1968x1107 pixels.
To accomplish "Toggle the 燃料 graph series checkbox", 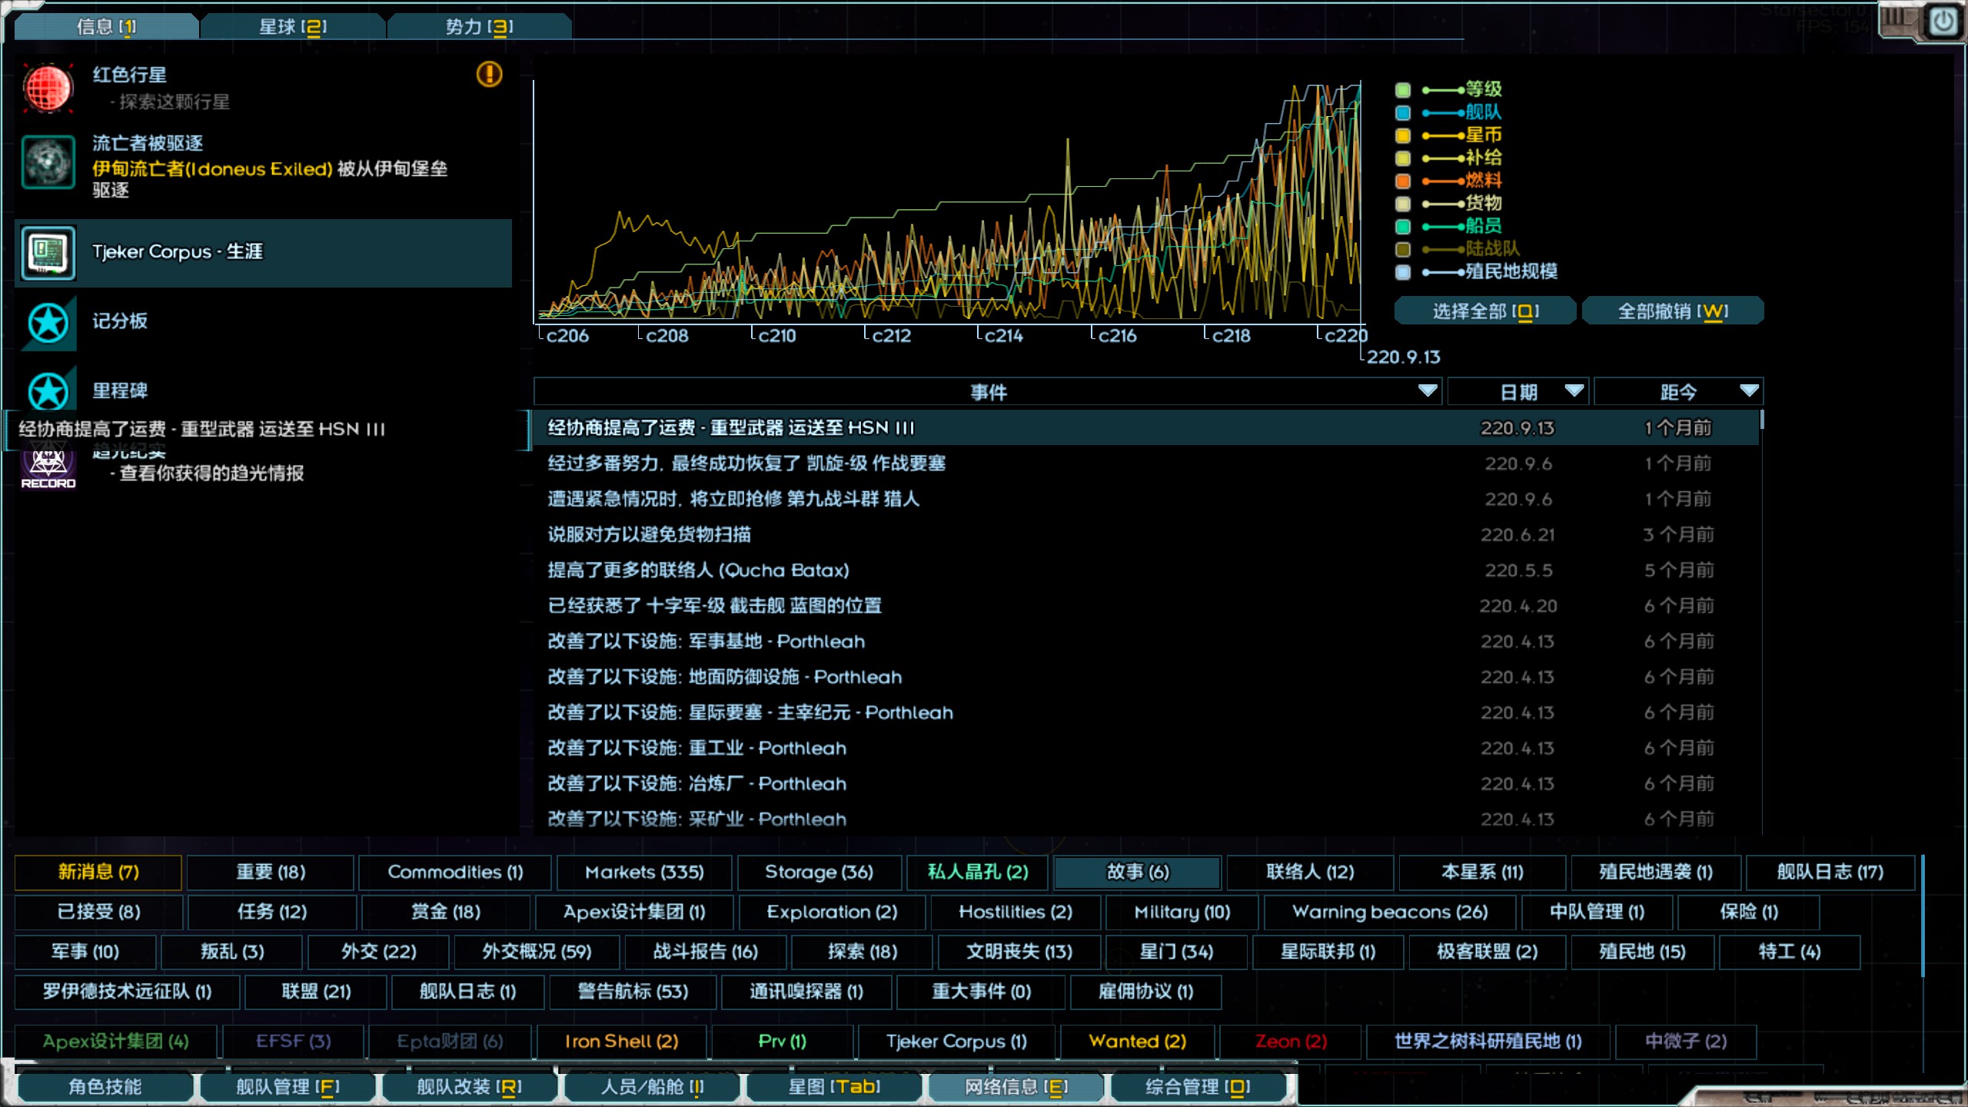I will tap(1403, 181).
